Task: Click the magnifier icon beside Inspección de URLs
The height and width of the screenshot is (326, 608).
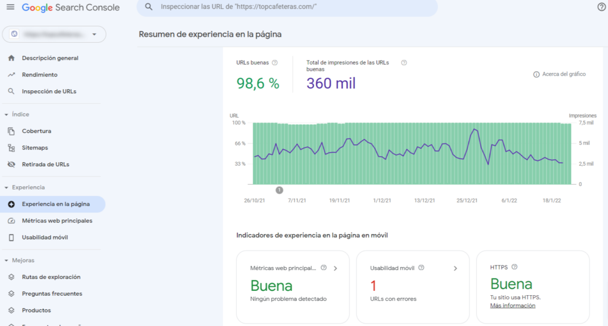Action: pos(11,91)
